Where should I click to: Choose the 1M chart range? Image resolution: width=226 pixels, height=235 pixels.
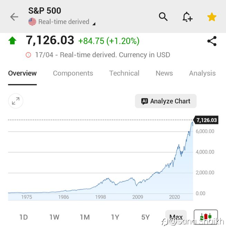coord(85,217)
